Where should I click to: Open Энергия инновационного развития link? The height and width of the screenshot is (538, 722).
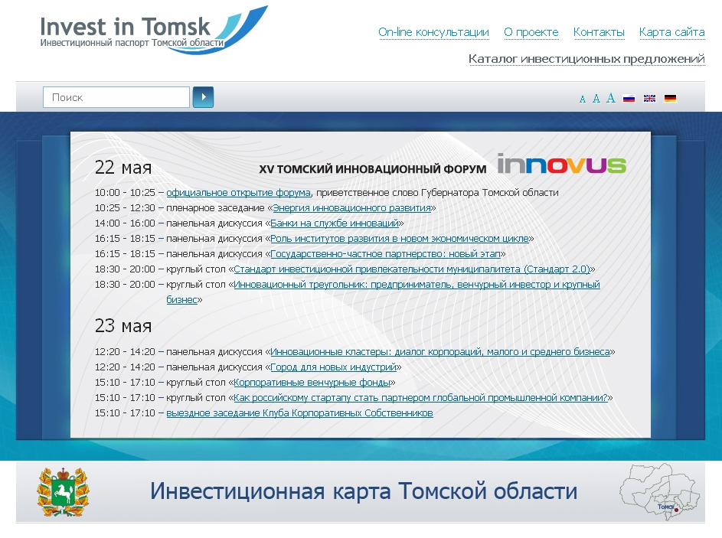pos(351,208)
